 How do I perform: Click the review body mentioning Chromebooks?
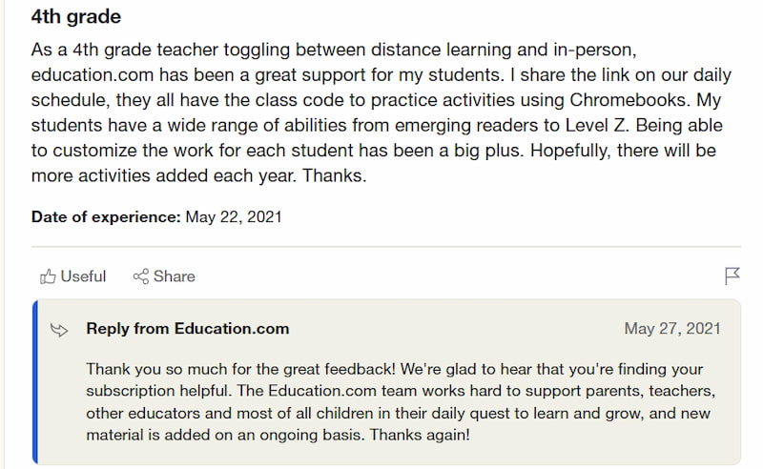381,112
